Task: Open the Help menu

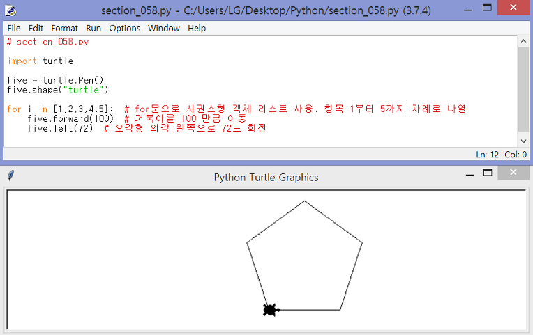Action: coord(197,28)
